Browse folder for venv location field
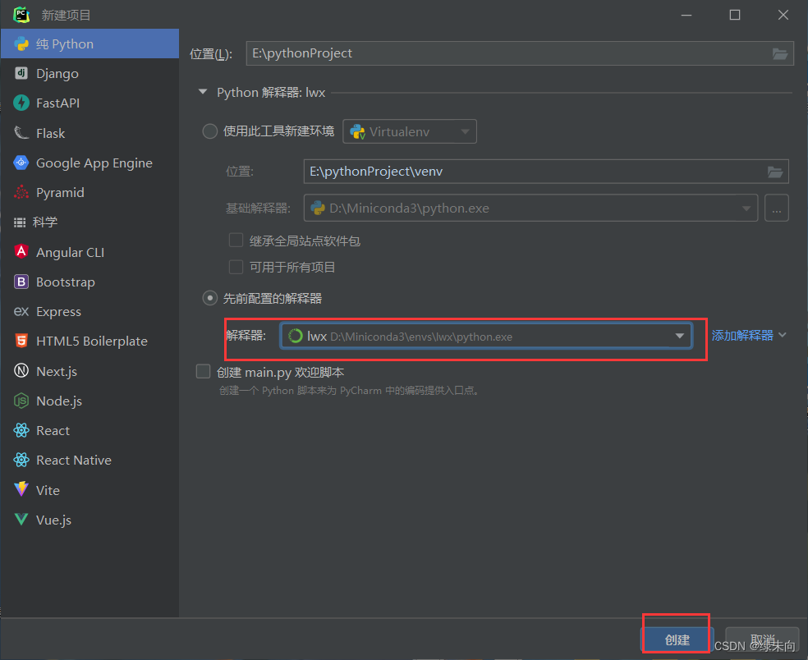 click(x=775, y=172)
